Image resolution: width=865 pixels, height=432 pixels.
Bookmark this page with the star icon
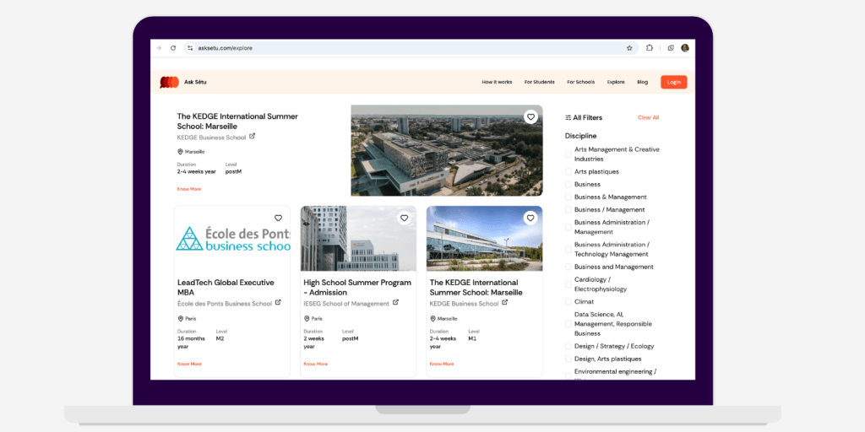(629, 48)
